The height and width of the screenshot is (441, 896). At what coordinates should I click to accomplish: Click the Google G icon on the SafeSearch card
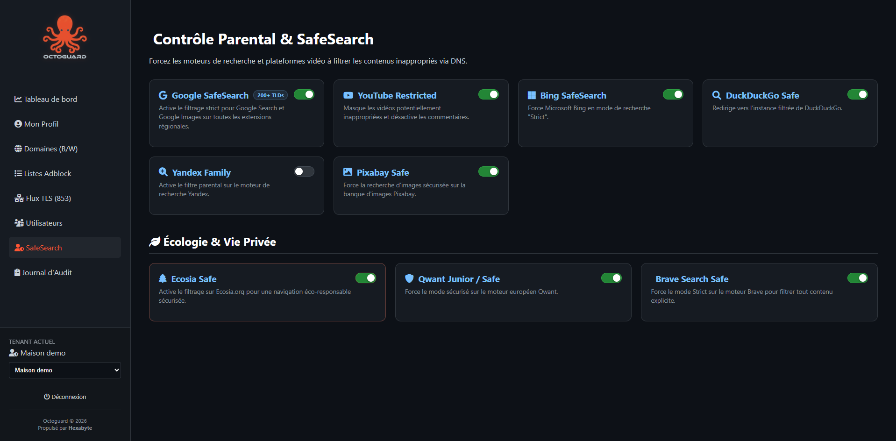pyautogui.click(x=163, y=95)
